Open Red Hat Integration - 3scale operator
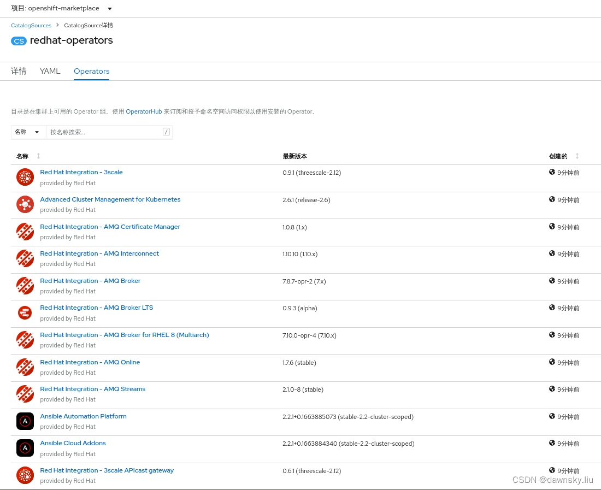The height and width of the screenshot is (490, 601). (81, 172)
